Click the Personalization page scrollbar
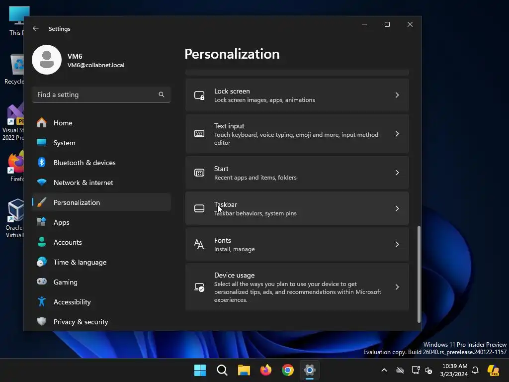Screen dimensions: 509x382 pyautogui.click(x=419, y=274)
